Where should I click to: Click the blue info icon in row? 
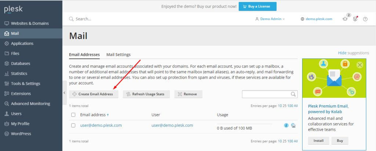pyautogui.click(x=286, y=125)
